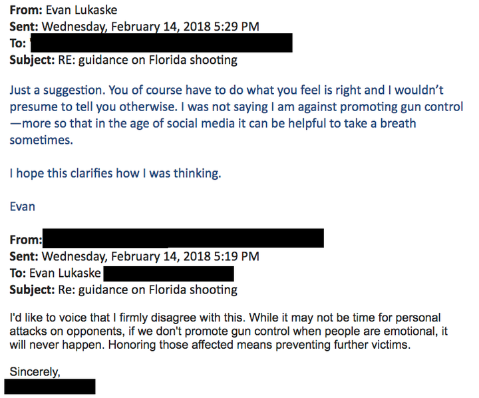Click the 'Sincerely,' closing
Screen dimensions: 479x398
pyautogui.click(x=35, y=372)
